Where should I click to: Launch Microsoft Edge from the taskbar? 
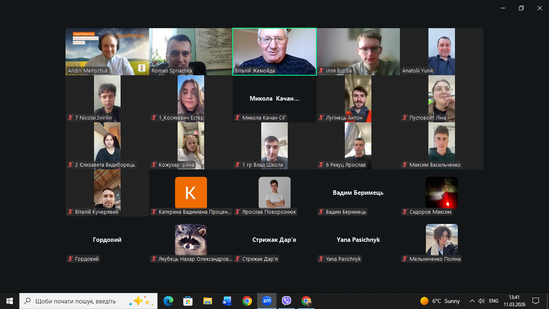coord(168,301)
